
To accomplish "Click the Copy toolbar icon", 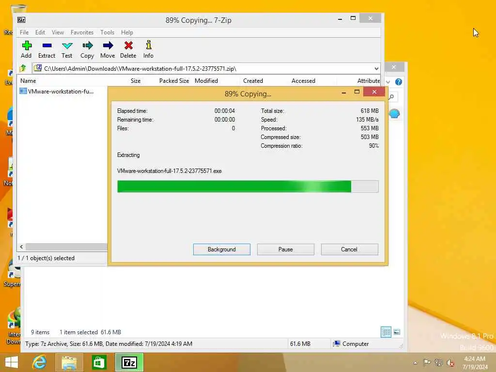I will point(87,46).
